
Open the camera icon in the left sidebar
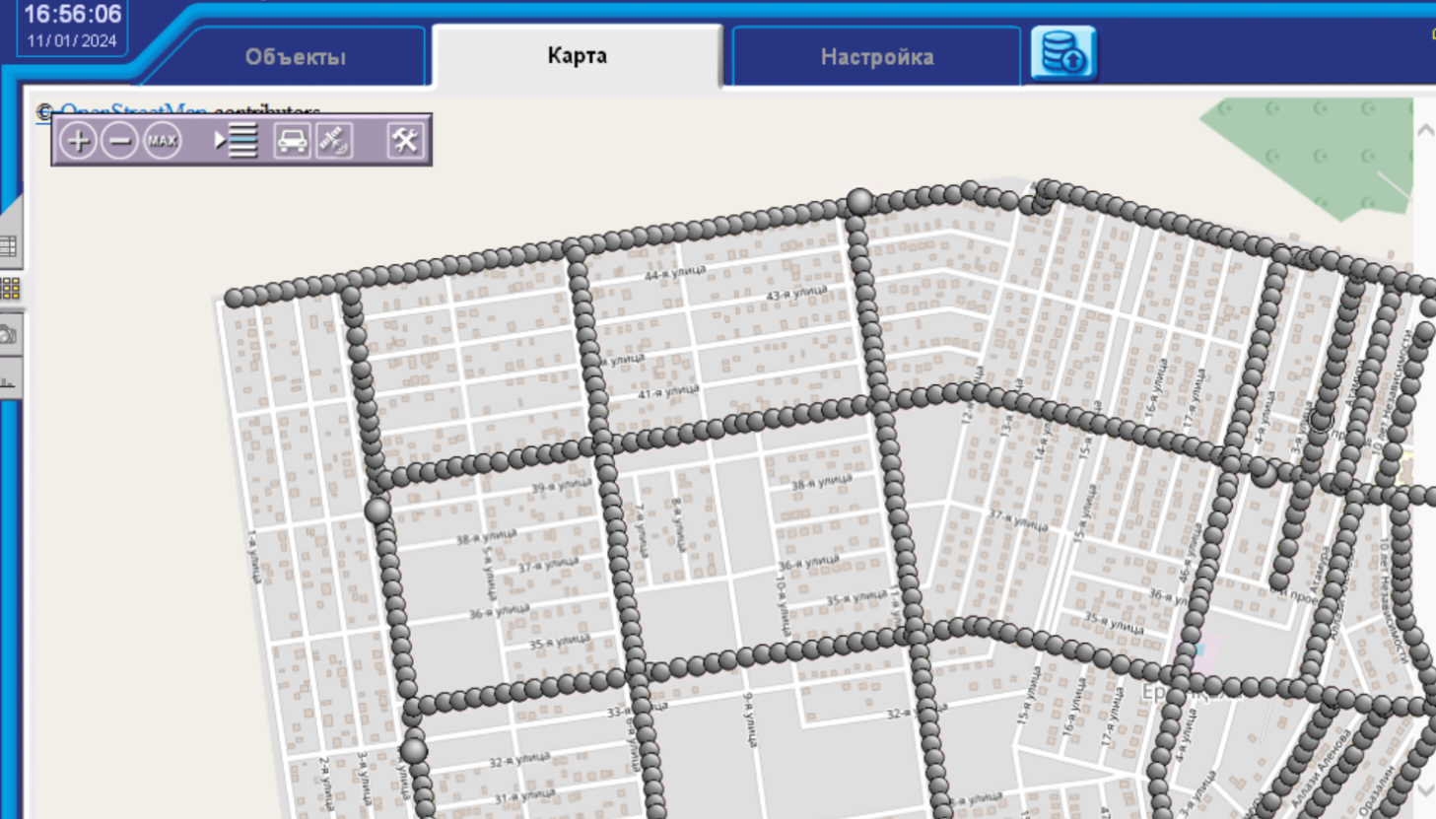(9, 335)
